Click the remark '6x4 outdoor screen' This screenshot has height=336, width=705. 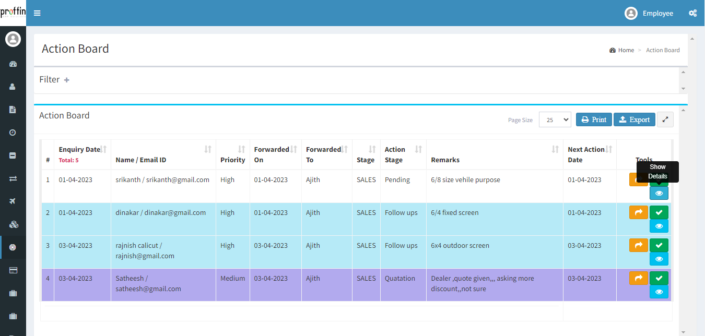(460, 245)
